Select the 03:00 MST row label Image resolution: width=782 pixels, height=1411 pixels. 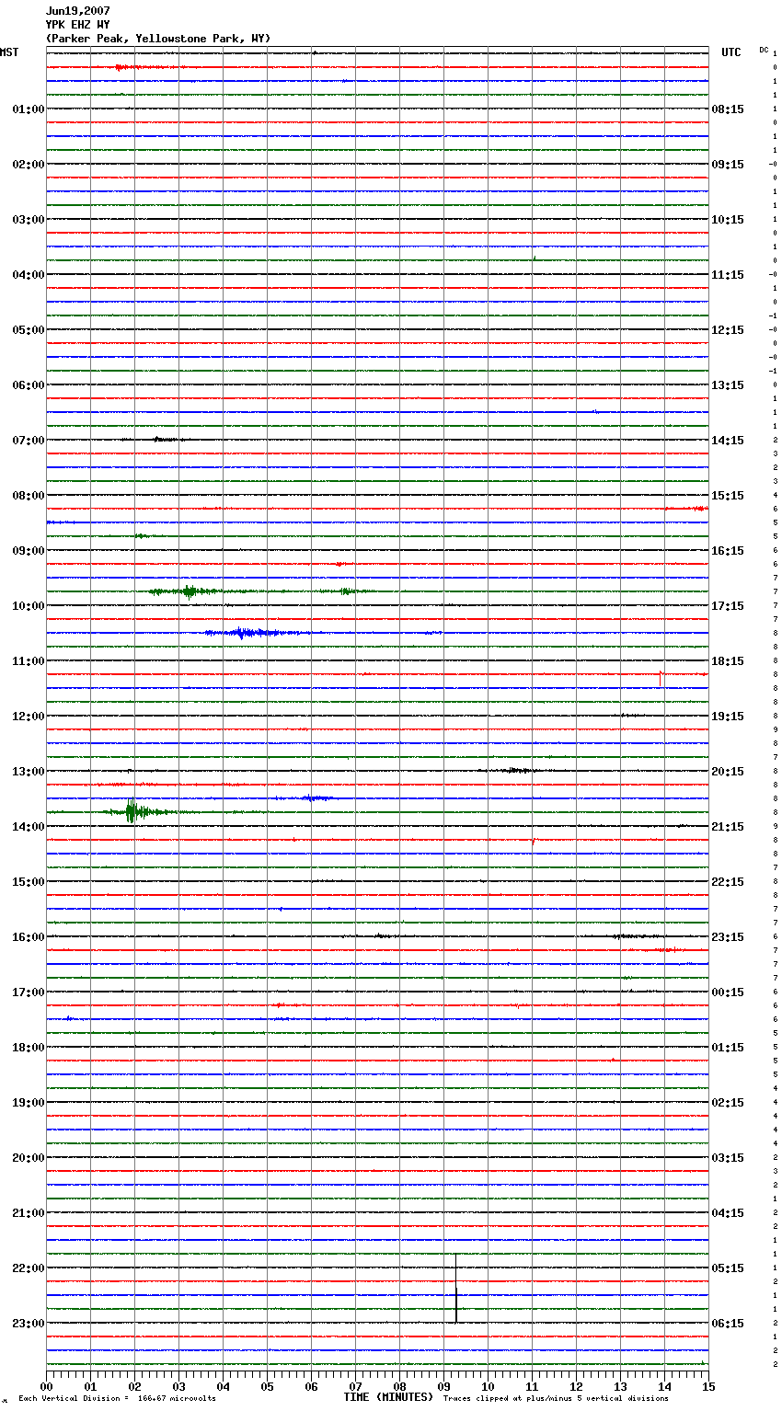(x=29, y=220)
